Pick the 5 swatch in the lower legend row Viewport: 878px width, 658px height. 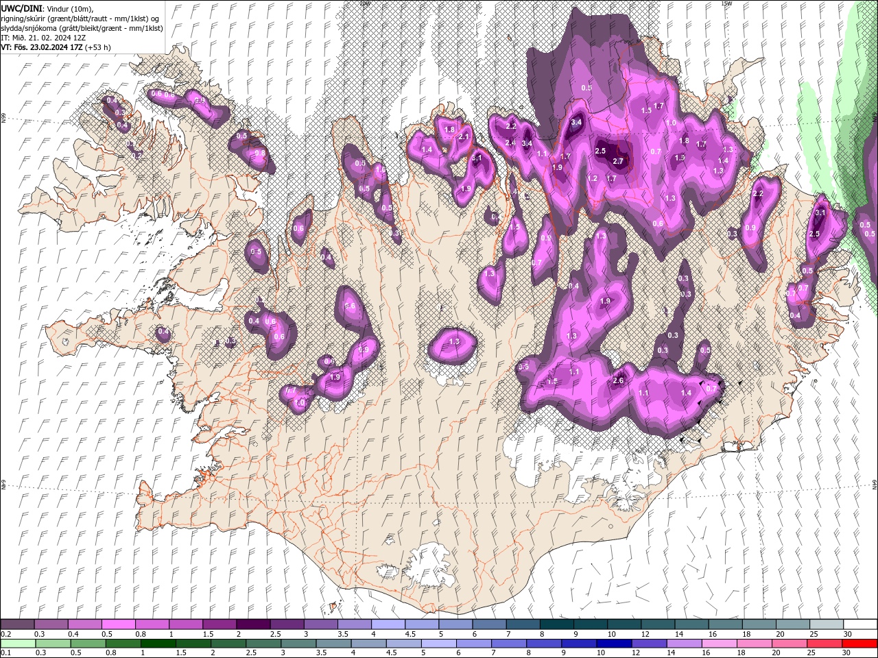[439, 643]
